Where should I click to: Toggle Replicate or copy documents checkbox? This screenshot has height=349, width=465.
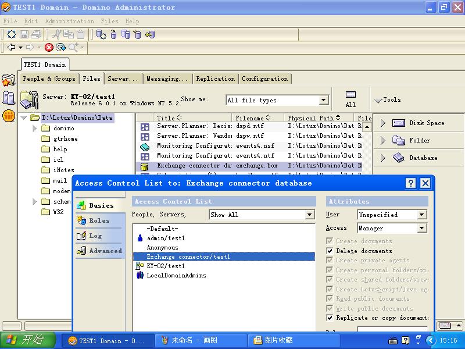click(330, 318)
